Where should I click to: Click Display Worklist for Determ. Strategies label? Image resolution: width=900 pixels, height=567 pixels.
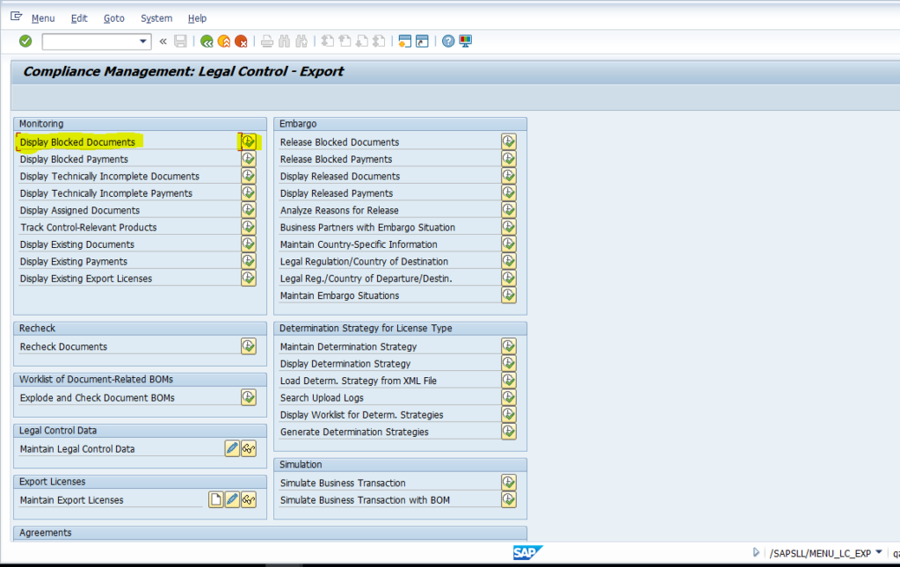pos(361,415)
